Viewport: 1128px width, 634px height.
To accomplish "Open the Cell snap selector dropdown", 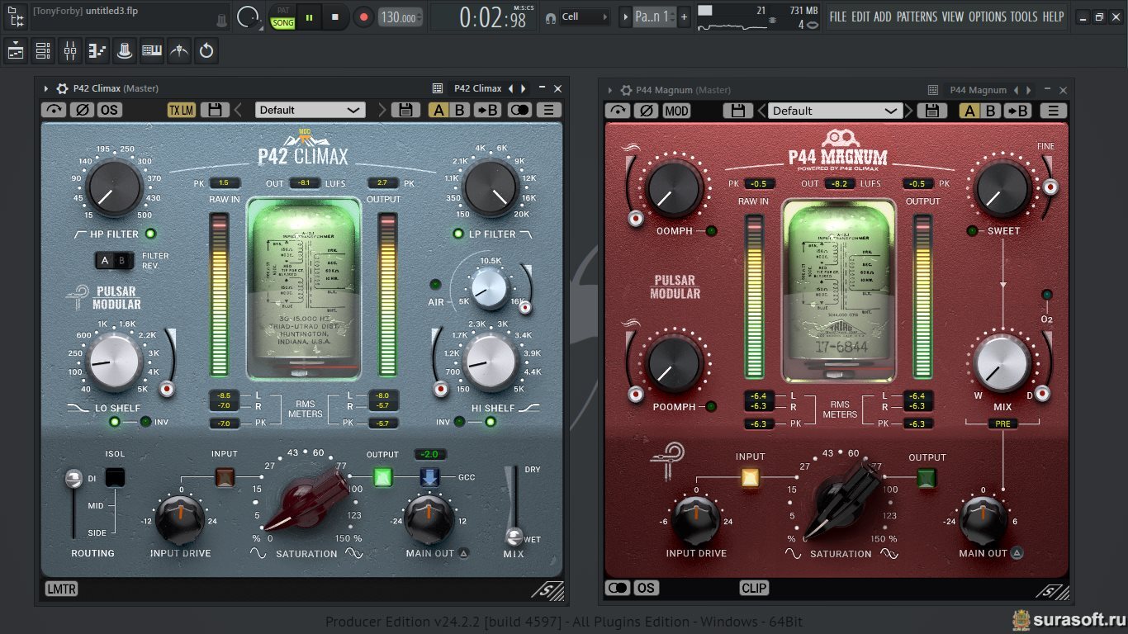I will coord(585,17).
